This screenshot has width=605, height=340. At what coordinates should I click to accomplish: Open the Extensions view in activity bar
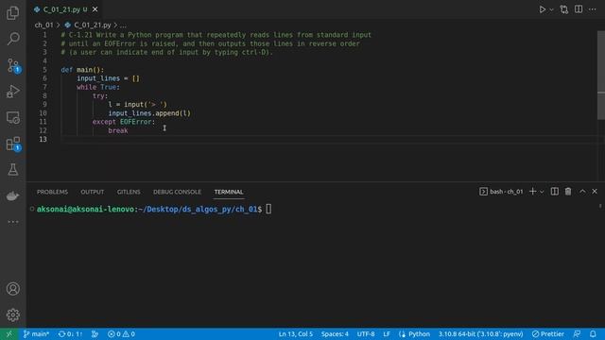(12, 144)
